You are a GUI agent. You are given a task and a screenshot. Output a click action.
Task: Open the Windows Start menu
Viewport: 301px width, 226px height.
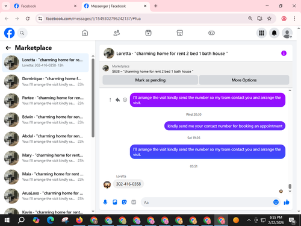click(x=7, y=220)
